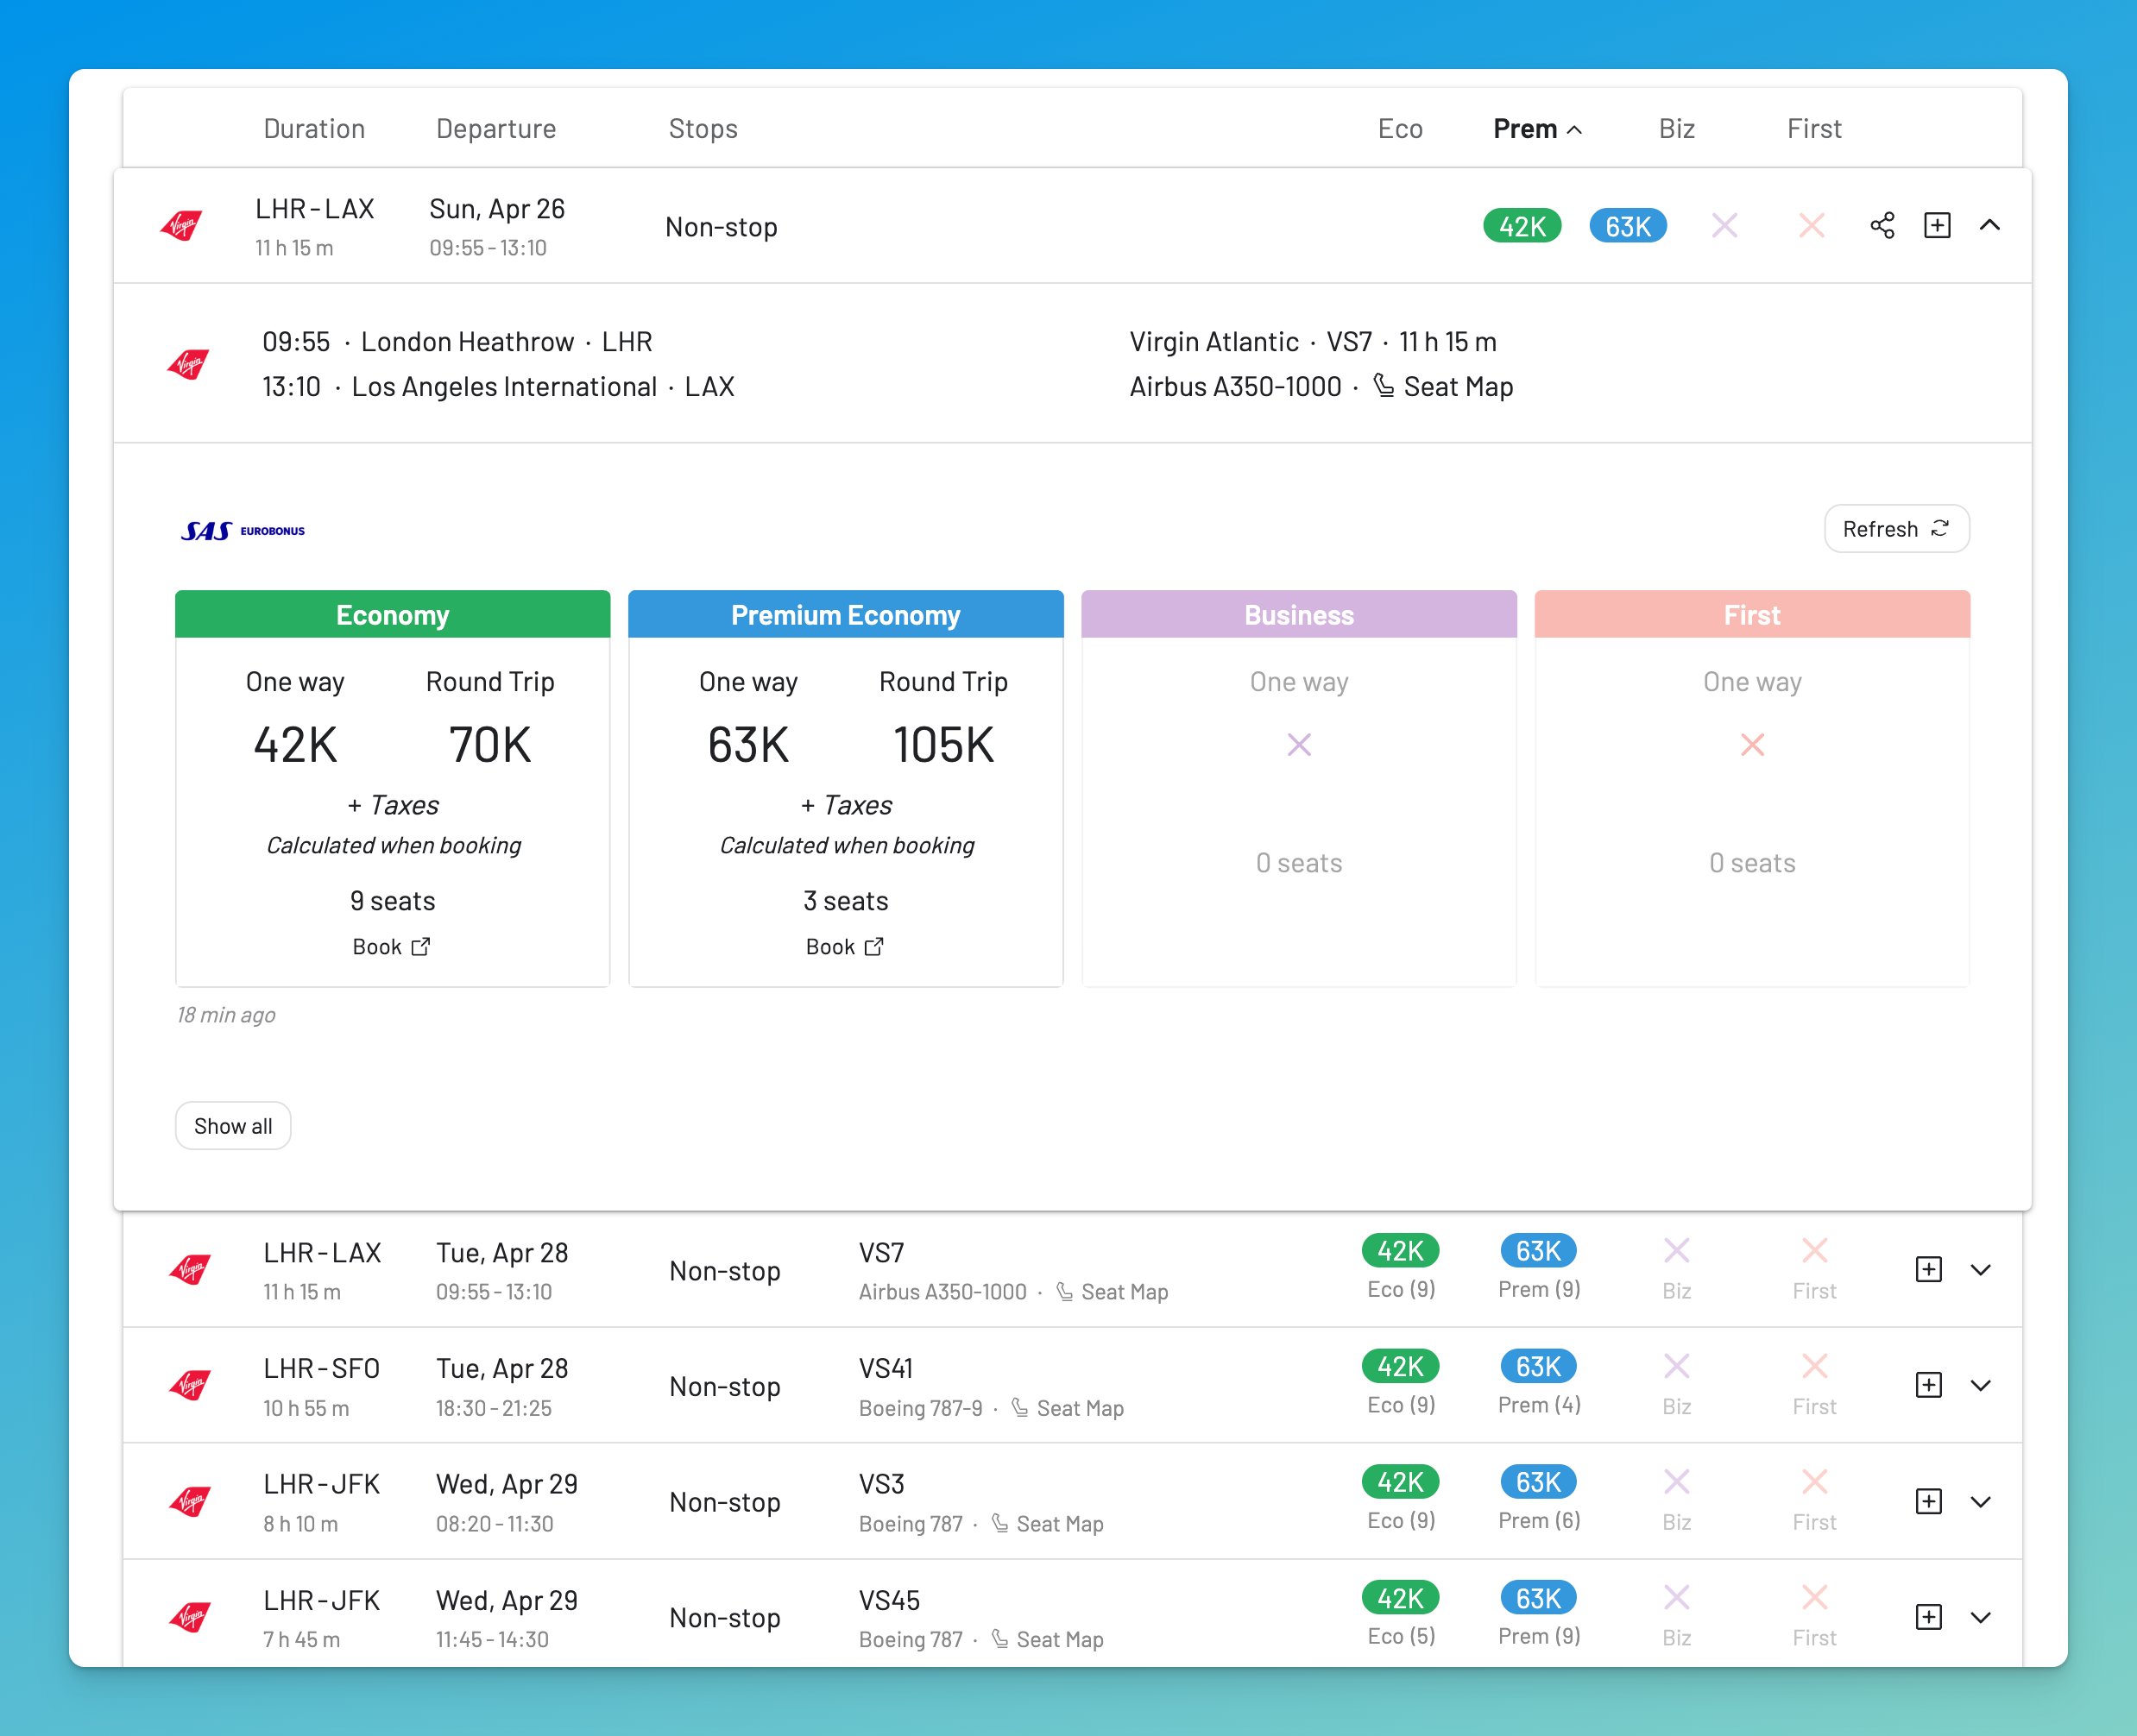Image resolution: width=2137 pixels, height=1736 pixels.
Task: Click the green 42K badge on the VS41 row
Action: pos(1400,1366)
